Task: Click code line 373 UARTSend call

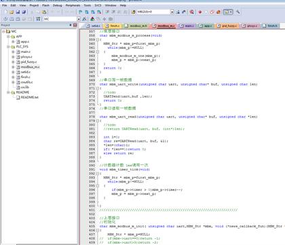Action: click(128, 96)
